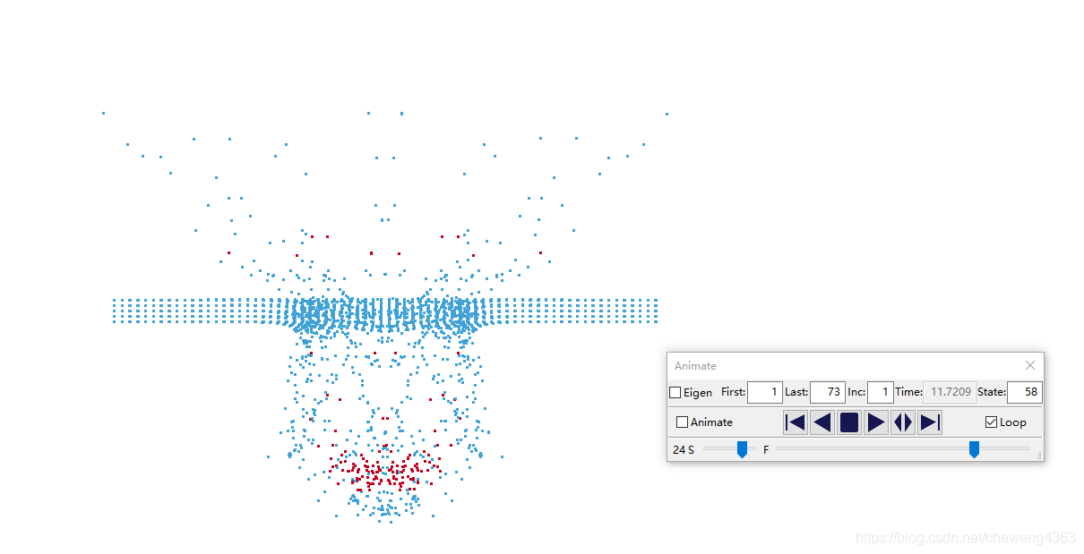Click the Last state input field

tap(828, 392)
